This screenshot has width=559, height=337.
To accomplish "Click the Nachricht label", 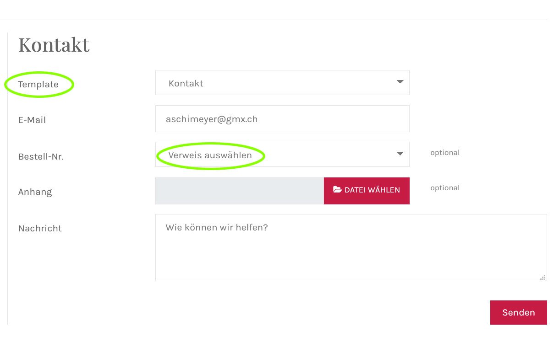I will (40, 229).
